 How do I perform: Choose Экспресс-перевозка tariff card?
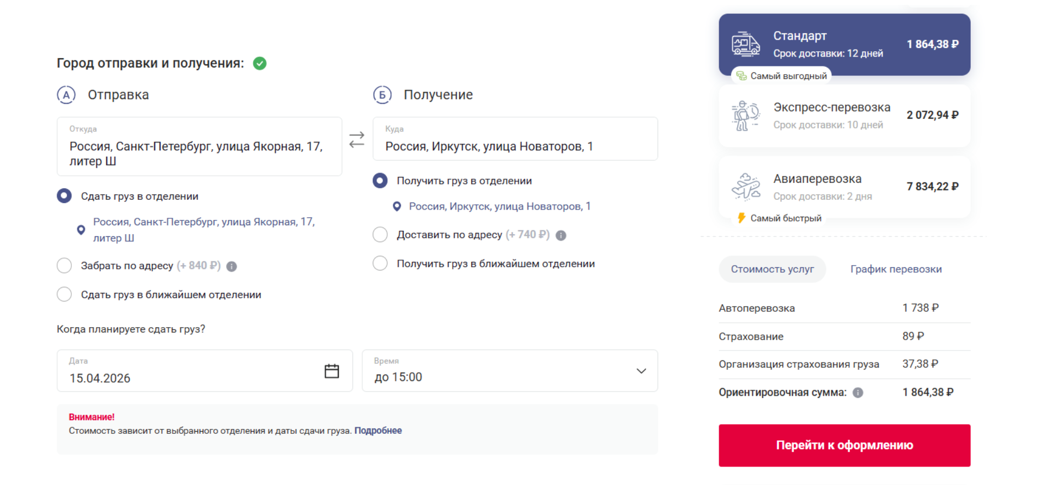pos(844,115)
